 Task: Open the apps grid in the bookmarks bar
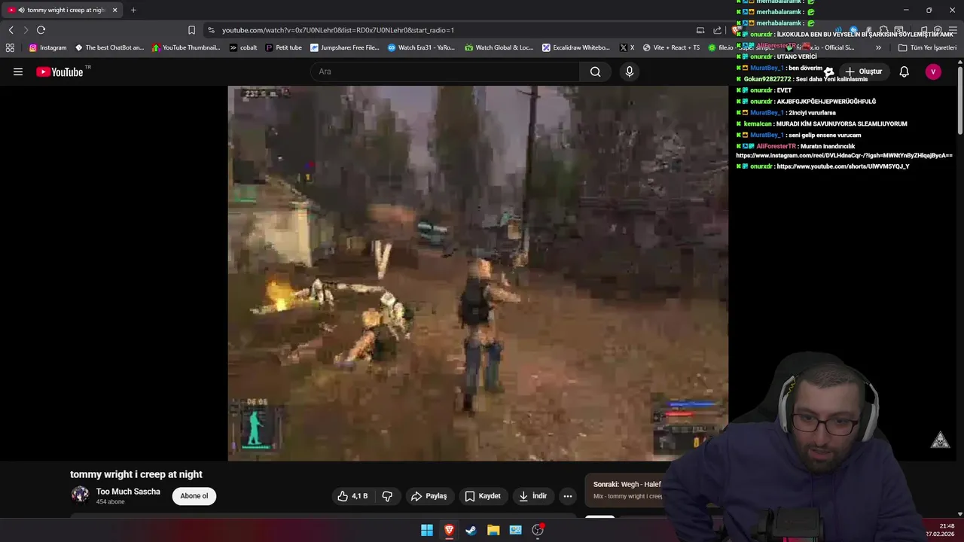(10, 47)
